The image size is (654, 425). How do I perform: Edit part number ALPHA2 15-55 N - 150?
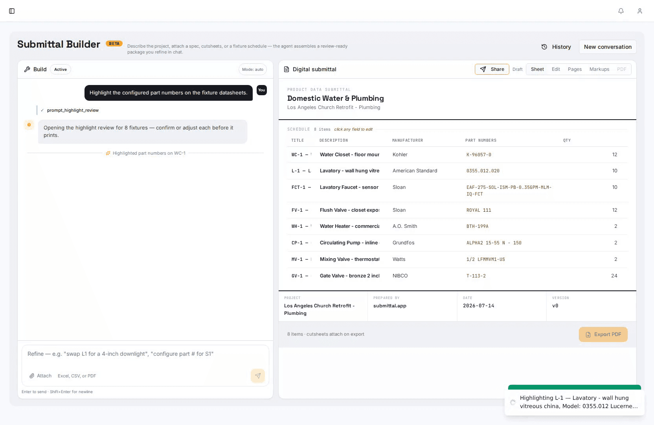tap(494, 243)
